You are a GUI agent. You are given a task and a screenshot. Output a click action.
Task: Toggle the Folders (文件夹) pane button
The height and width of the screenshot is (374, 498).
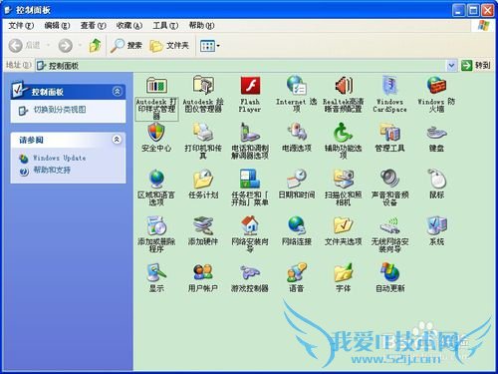tap(169, 45)
